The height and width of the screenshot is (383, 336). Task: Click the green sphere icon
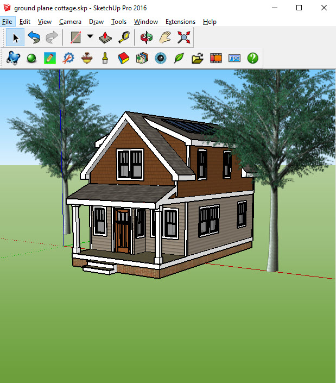[x=31, y=58]
